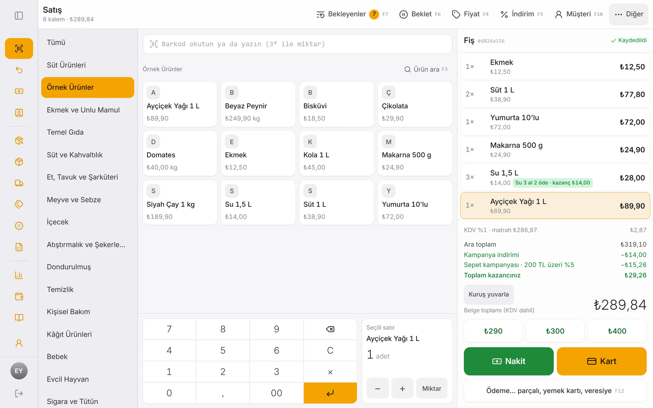Screen dimensions: 653x408
Task: Open the contact badge icon in sidebar
Action: (19, 113)
